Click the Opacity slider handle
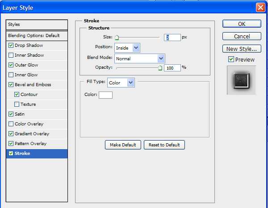The width and height of the screenshot is (268, 208). coord(160,68)
